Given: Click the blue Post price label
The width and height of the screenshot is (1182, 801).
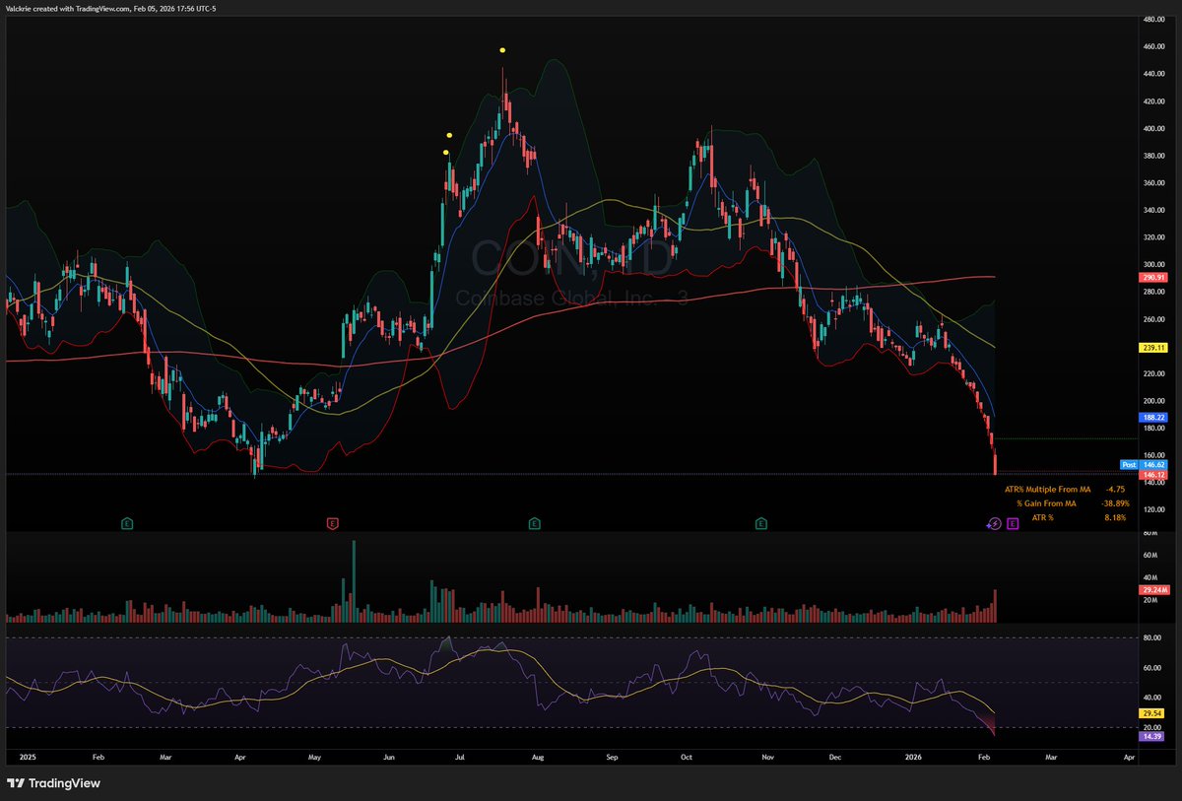Looking at the screenshot, I should pyautogui.click(x=1129, y=464).
